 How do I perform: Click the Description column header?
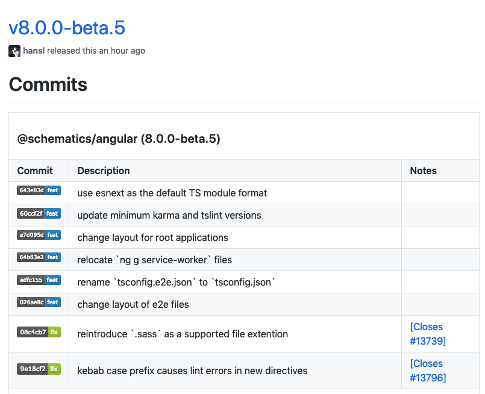104,170
